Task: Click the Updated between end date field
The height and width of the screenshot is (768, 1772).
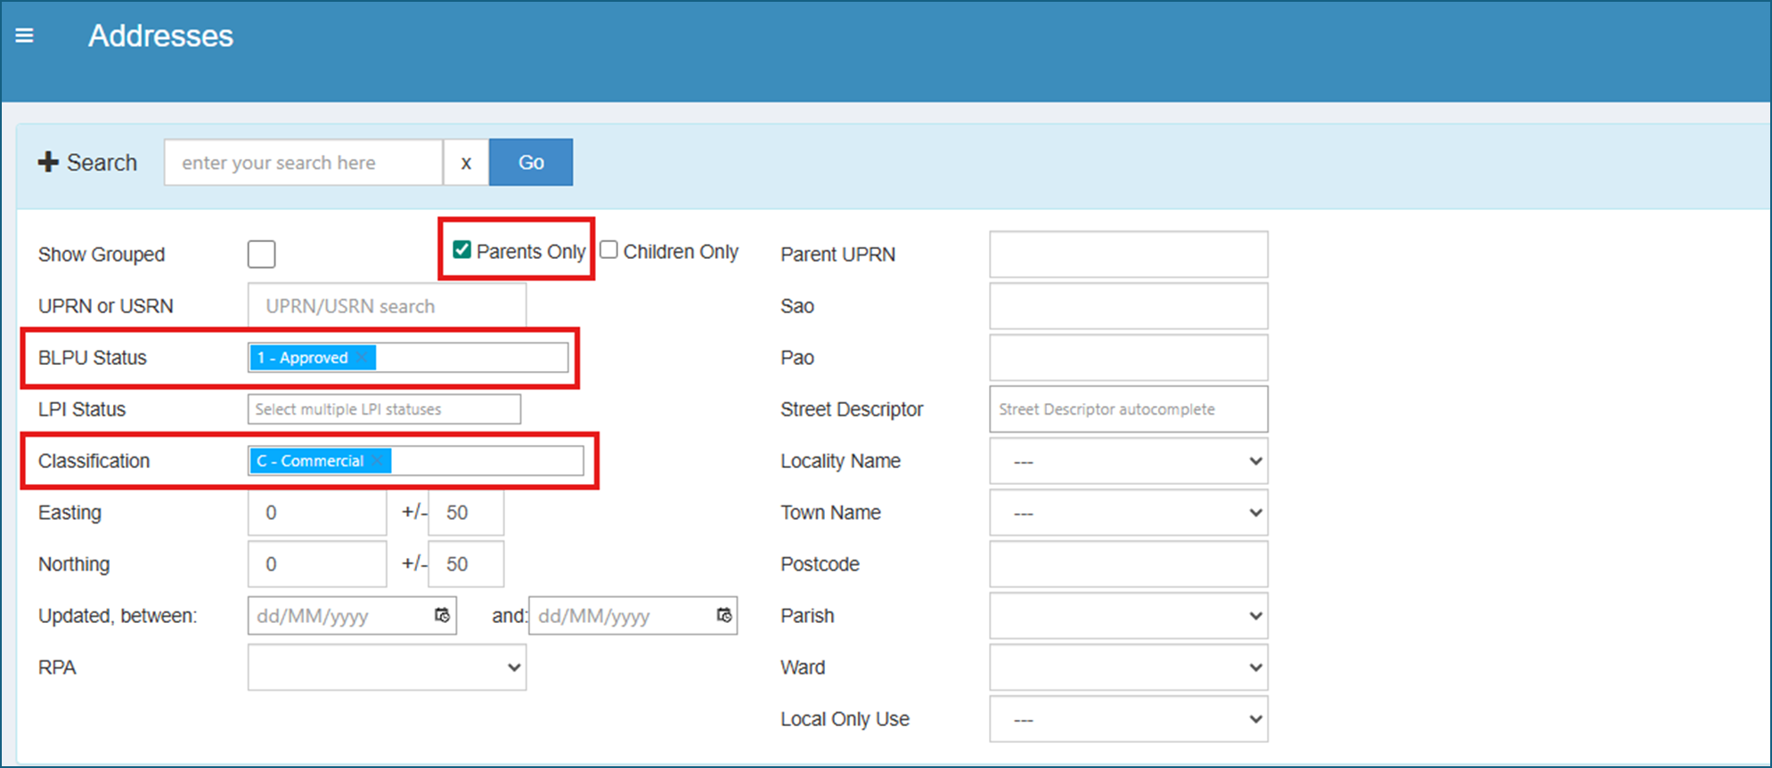Action: 633,616
